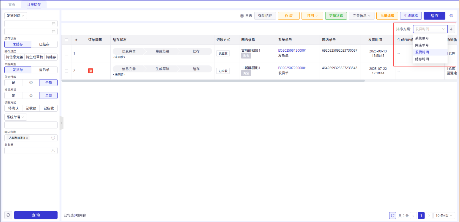Click the 更新状态 button
This screenshot has width=460, height=222.
point(336,16)
